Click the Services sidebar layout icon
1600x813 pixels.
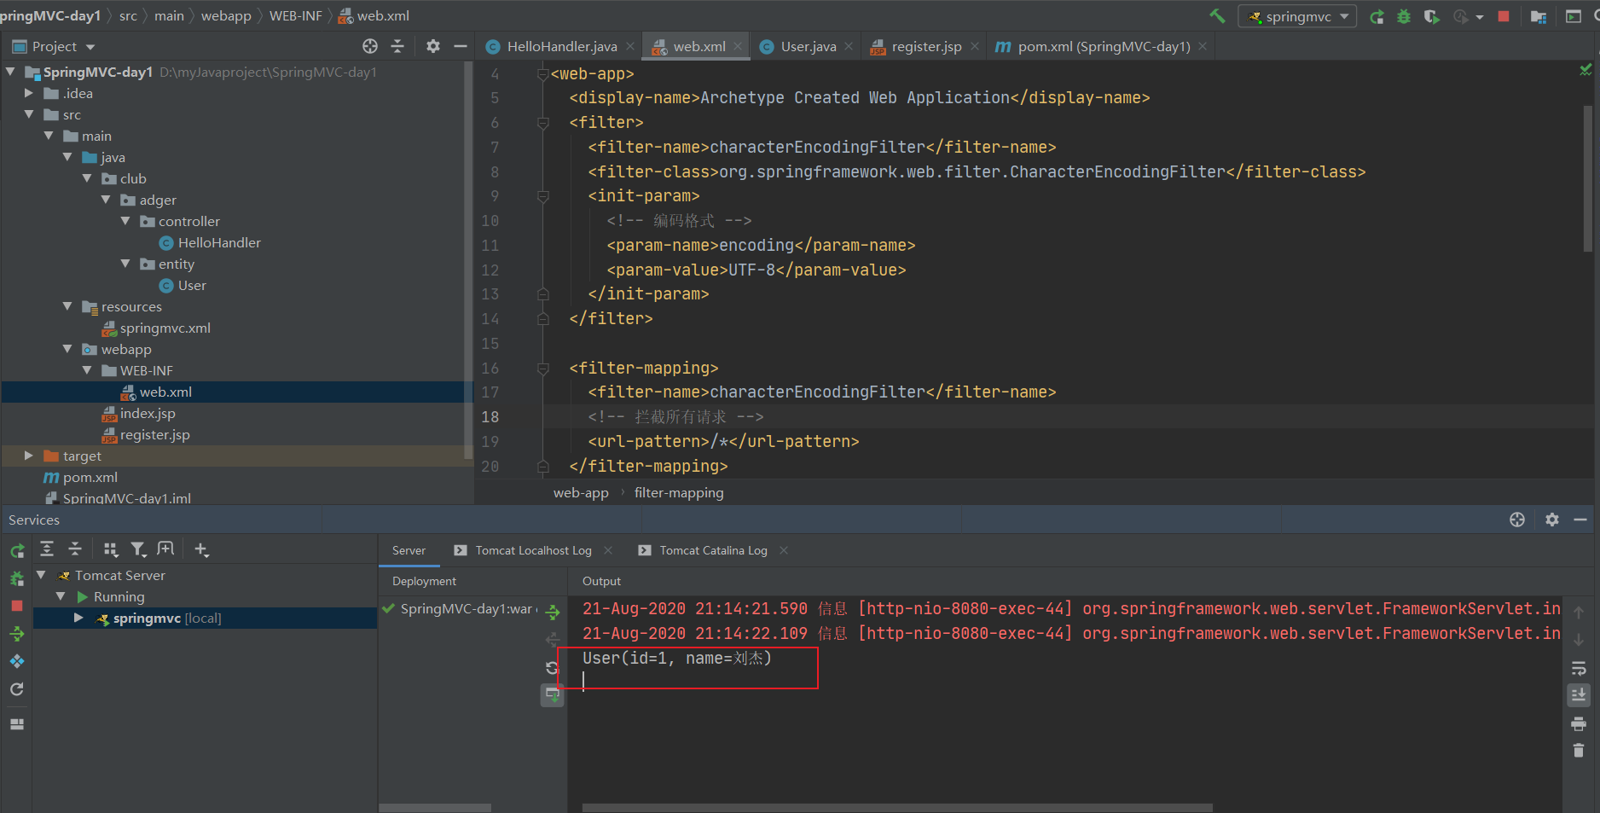point(17,724)
